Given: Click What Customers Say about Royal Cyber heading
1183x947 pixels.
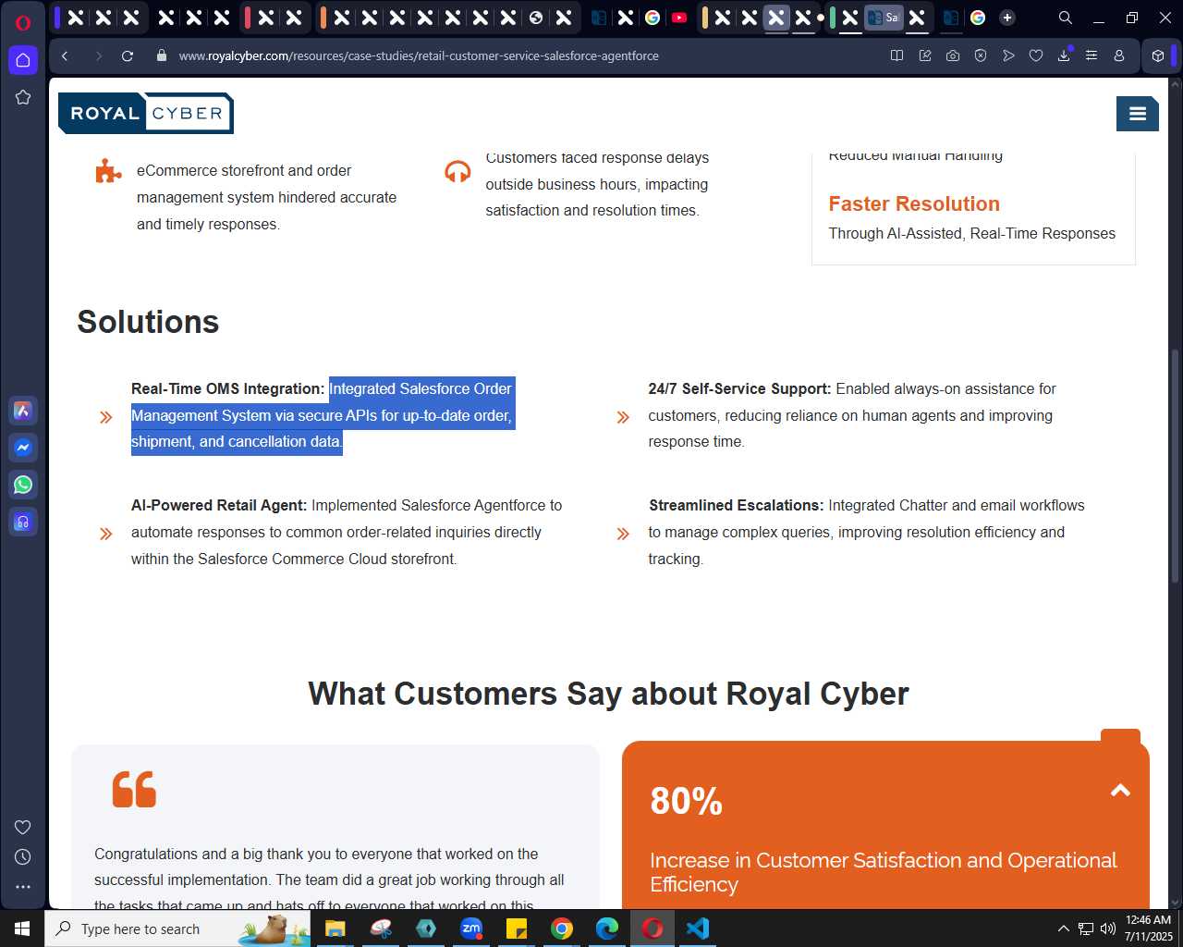Looking at the screenshot, I should pyautogui.click(x=608, y=694).
